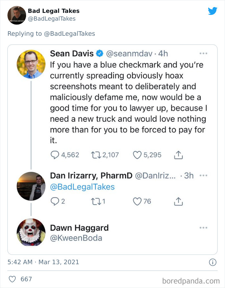
Task: Share Dan Irizarry's tweet
Action: [x=179, y=201]
